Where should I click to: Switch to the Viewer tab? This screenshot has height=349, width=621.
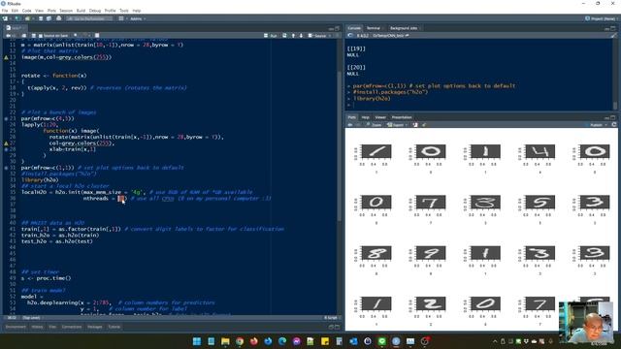click(x=380, y=117)
